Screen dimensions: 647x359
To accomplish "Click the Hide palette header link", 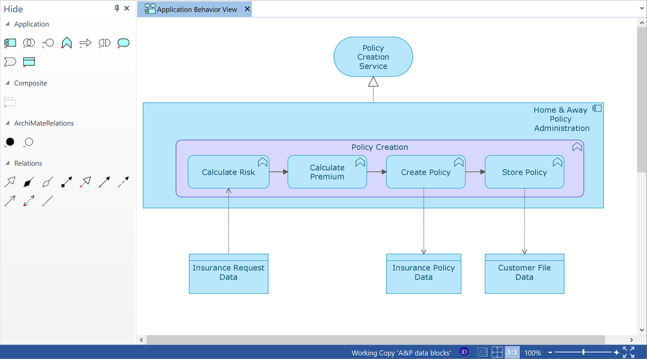I will pos(13,9).
